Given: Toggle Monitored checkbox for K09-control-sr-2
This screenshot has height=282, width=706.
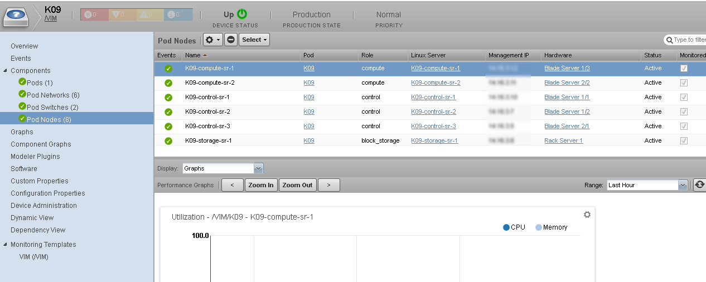Looking at the screenshot, I should point(684,112).
